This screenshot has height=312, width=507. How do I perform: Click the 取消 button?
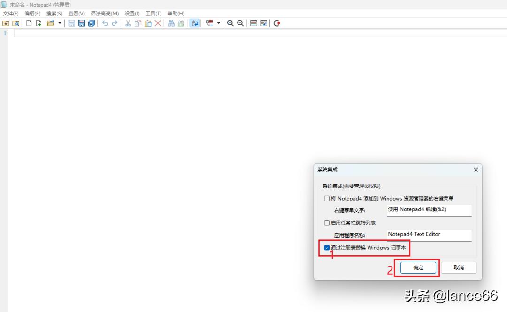click(x=459, y=268)
